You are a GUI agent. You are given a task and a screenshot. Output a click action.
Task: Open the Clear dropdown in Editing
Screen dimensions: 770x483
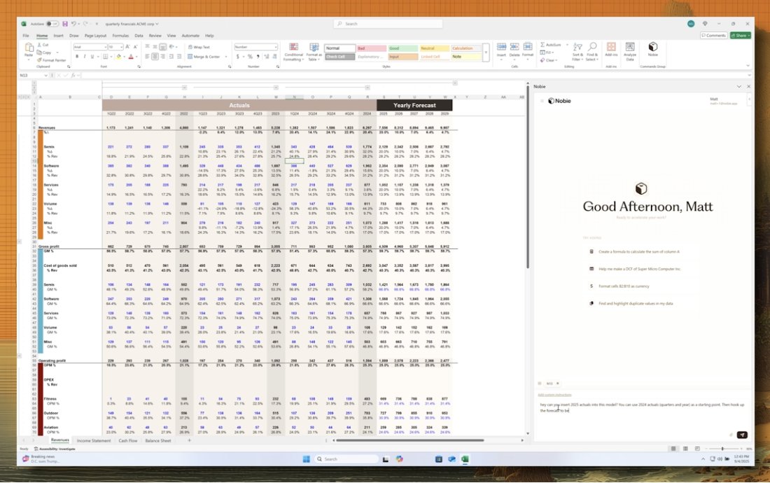pos(549,60)
